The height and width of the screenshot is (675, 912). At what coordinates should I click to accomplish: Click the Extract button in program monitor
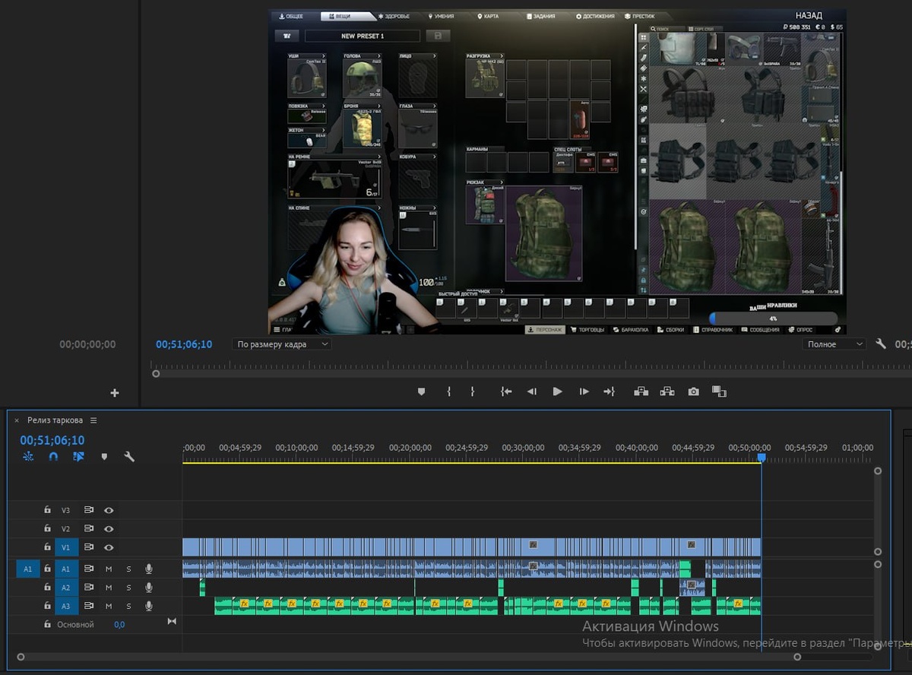(x=667, y=391)
